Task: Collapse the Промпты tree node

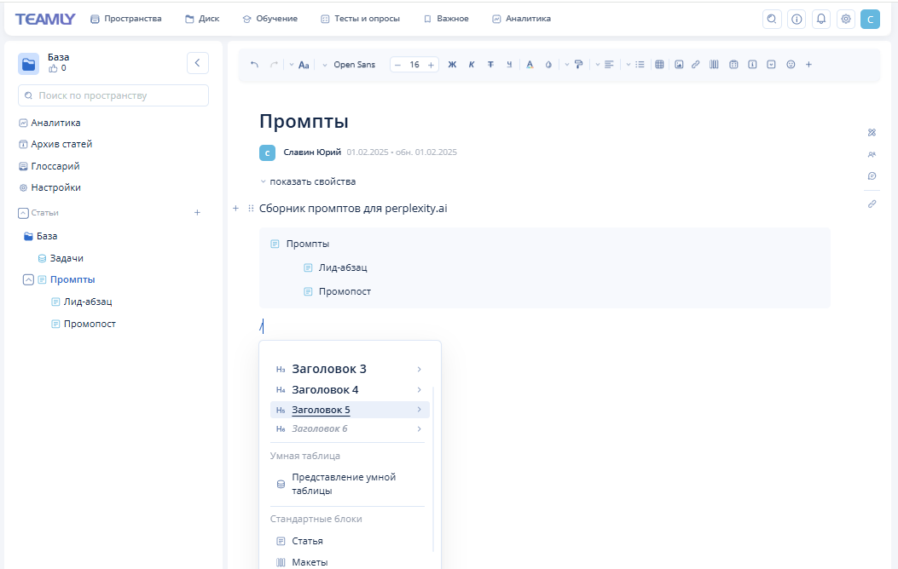Action: coord(28,279)
